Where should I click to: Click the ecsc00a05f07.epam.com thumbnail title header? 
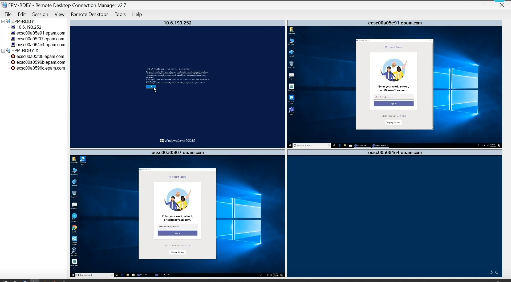[x=177, y=152]
